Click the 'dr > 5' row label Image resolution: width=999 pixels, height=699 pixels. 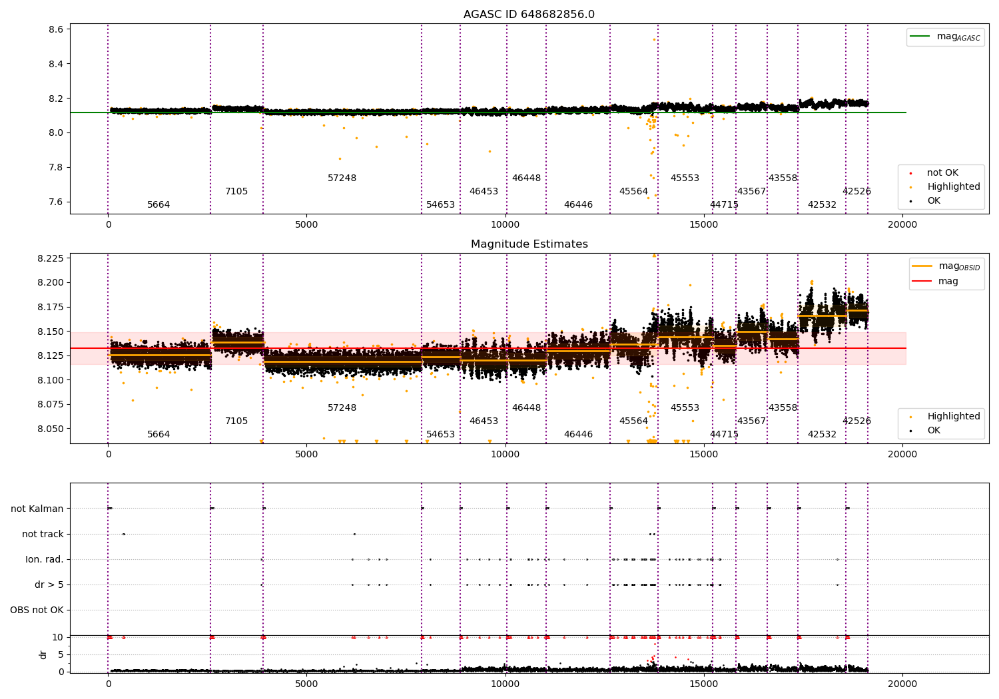(x=49, y=585)
